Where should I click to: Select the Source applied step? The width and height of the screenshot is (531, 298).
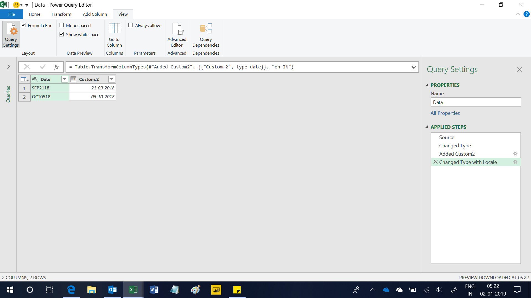click(476, 137)
